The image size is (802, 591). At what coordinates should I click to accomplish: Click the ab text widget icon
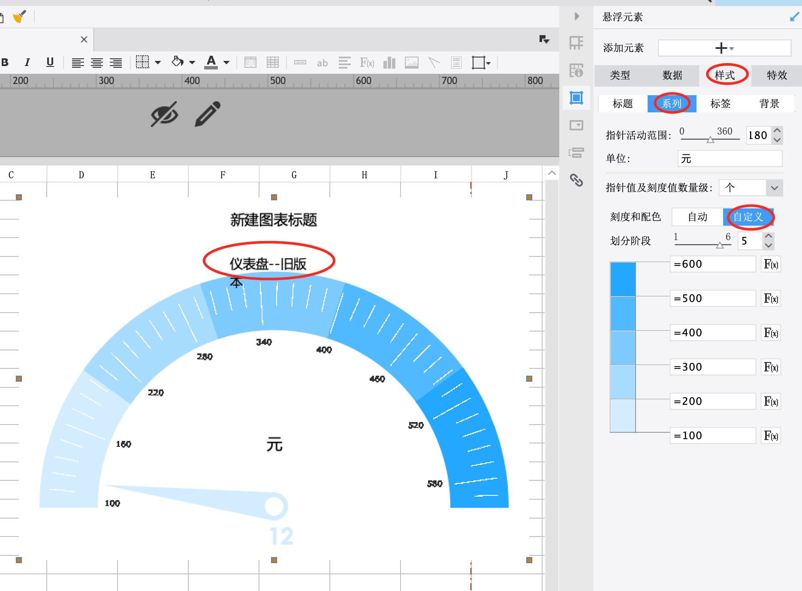click(322, 63)
